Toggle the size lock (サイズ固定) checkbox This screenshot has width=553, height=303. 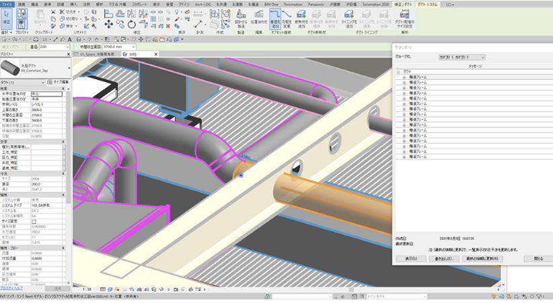click(x=34, y=221)
